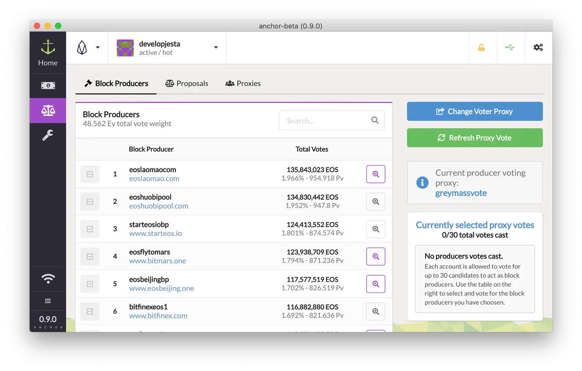
Task: Open the www.eosbeijing.one link
Action: click(161, 288)
